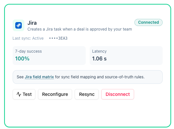The height and width of the screenshot is (129, 174).
Task: Disconnect the Jira integration
Action: 118,94
